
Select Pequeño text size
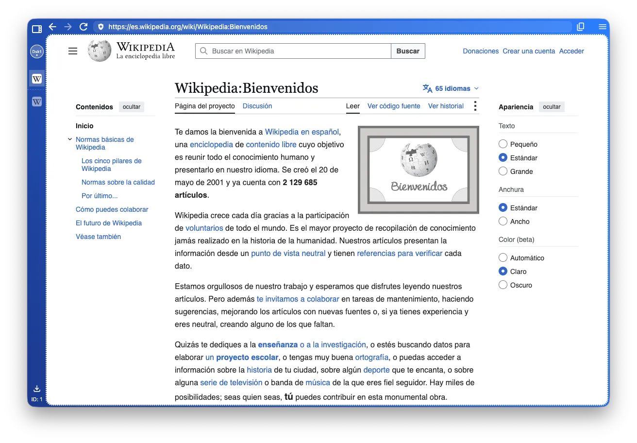pos(503,144)
